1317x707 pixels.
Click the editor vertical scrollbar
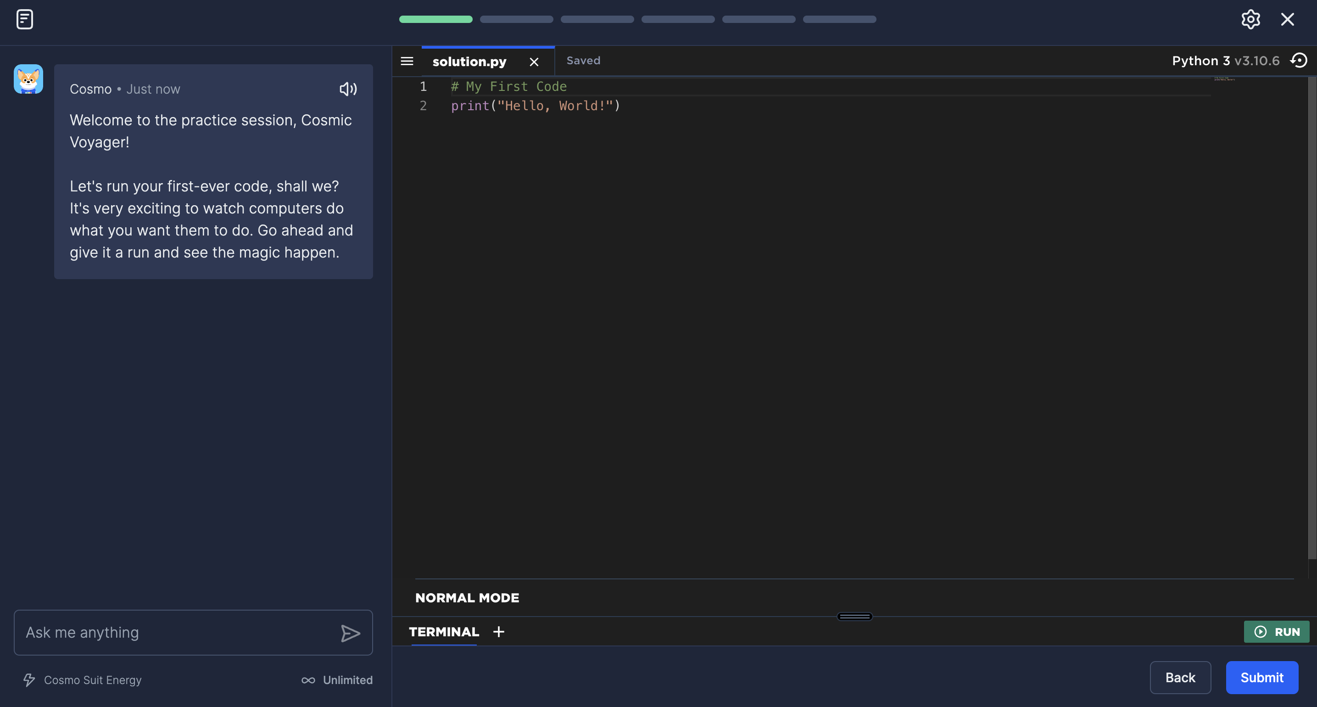point(1311,317)
